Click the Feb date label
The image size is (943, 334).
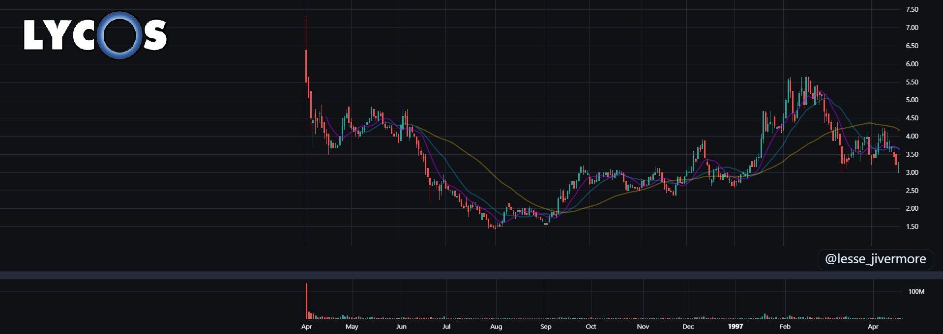(x=785, y=327)
